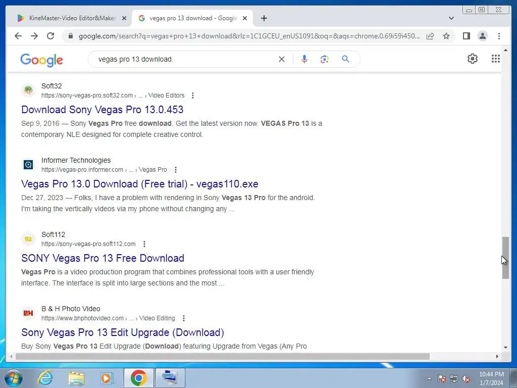Launch Internet Explorer from taskbar

pyautogui.click(x=45, y=378)
